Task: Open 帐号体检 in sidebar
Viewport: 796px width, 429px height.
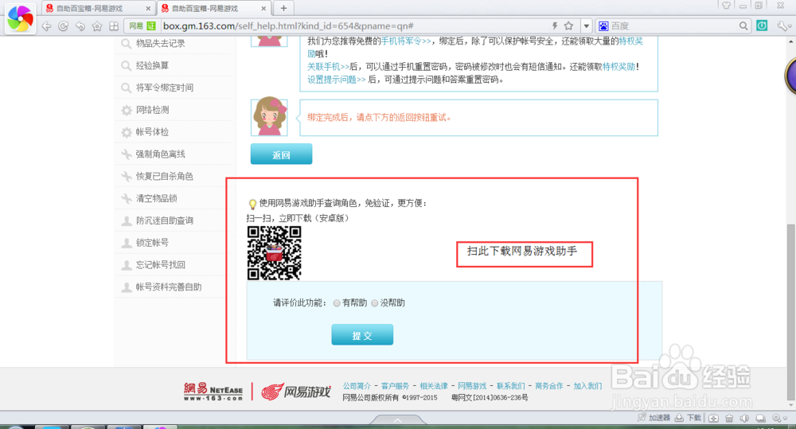Action: point(152,132)
